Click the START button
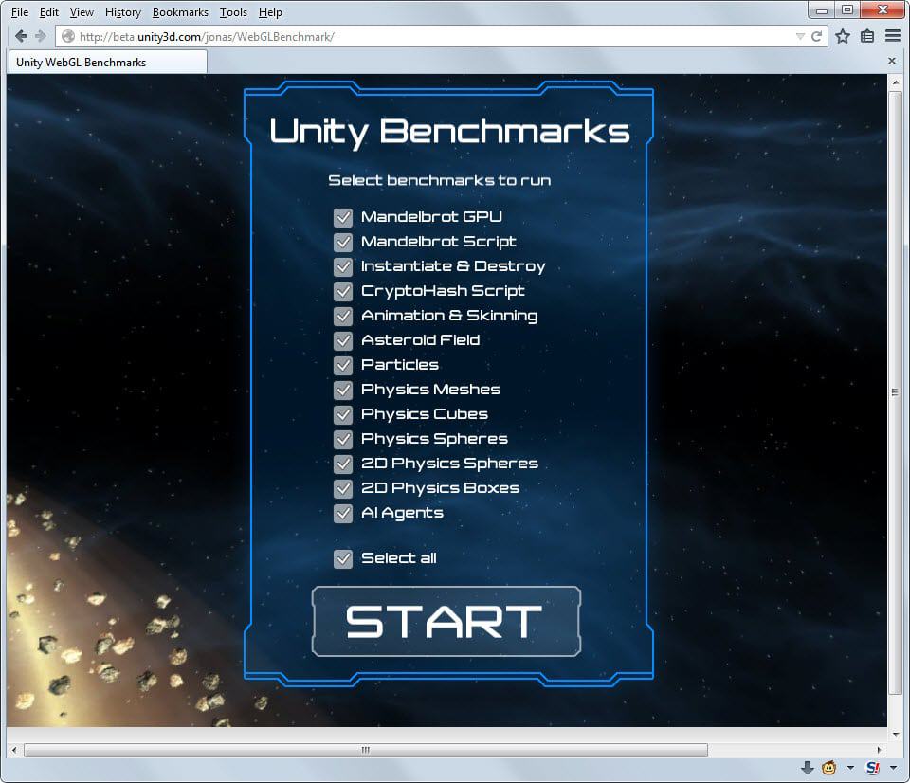The width and height of the screenshot is (910, 783). point(446,622)
